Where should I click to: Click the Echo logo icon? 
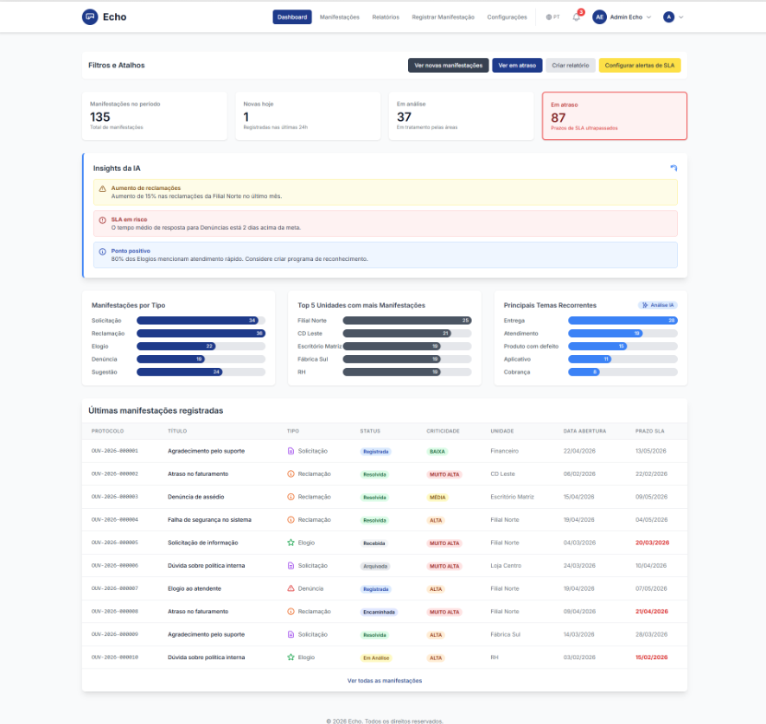click(90, 17)
